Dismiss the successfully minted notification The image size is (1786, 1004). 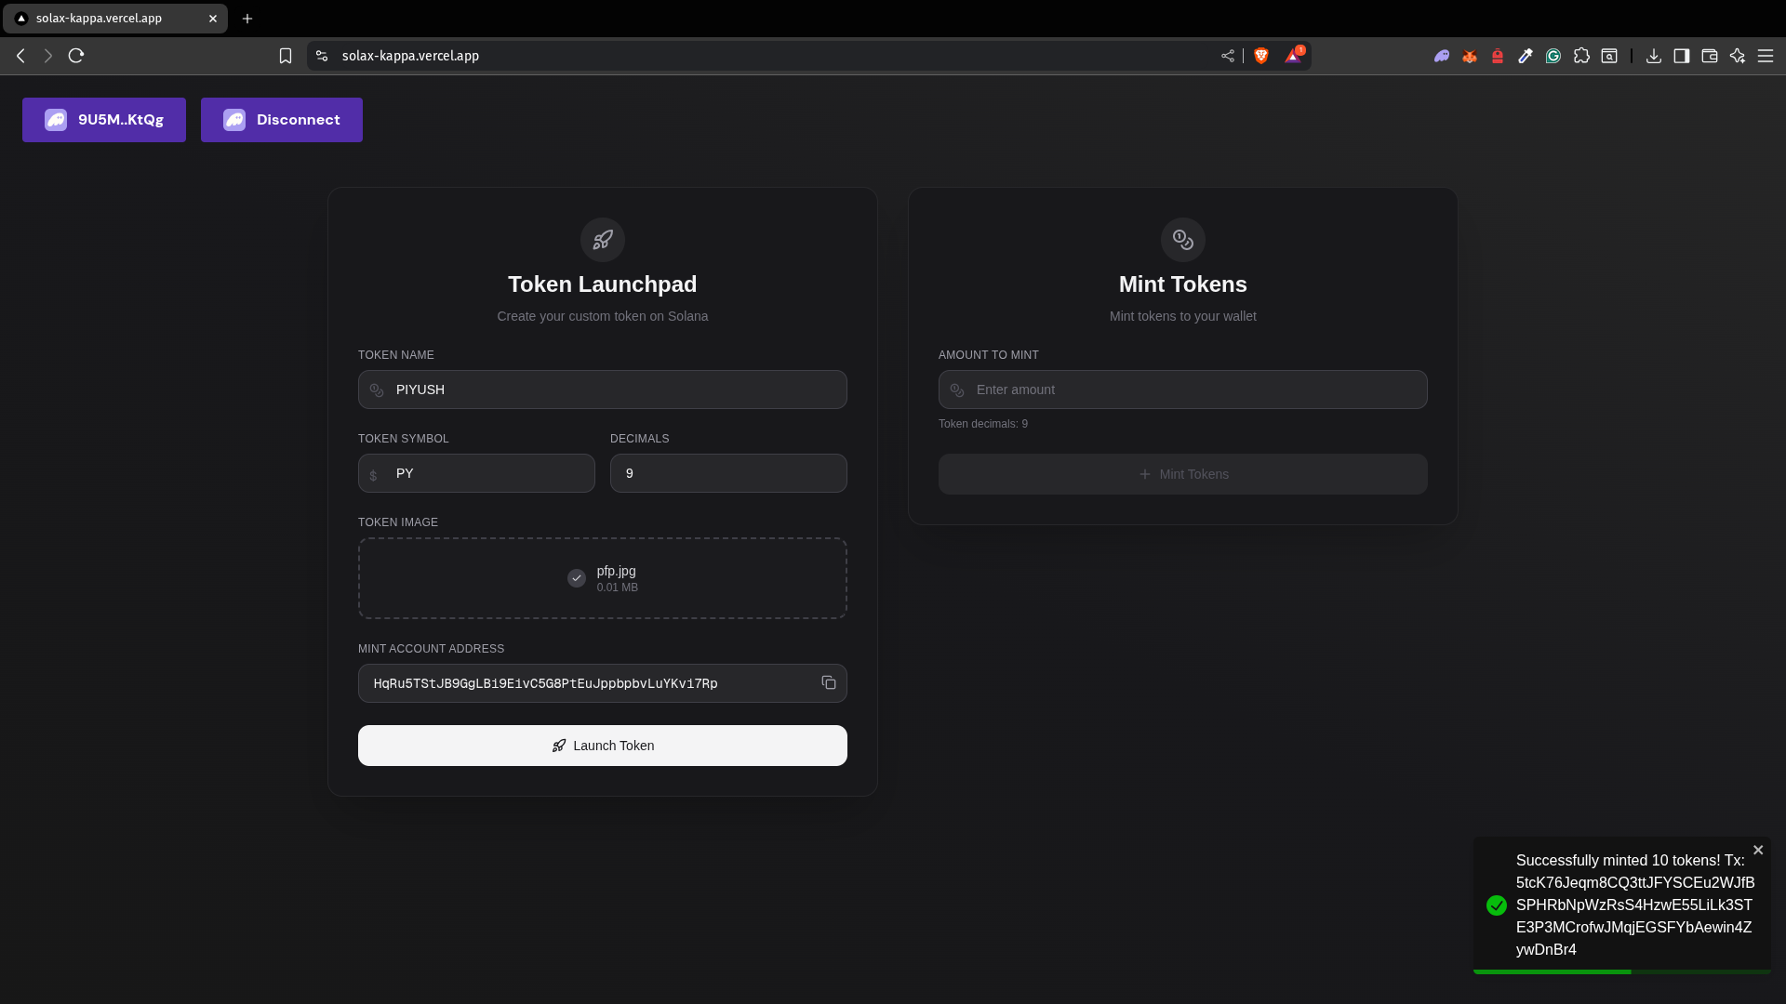(1758, 850)
